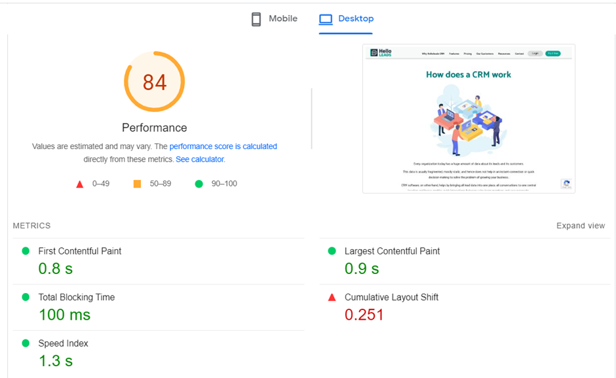Screen dimensions: 616x378
Task: Click the page screenshot thumbnail
Action: pyautogui.click(x=469, y=118)
